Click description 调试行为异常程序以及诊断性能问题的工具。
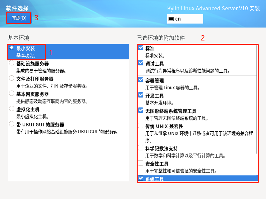The width and height of the screenshot is (266, 199). (188, 71)
